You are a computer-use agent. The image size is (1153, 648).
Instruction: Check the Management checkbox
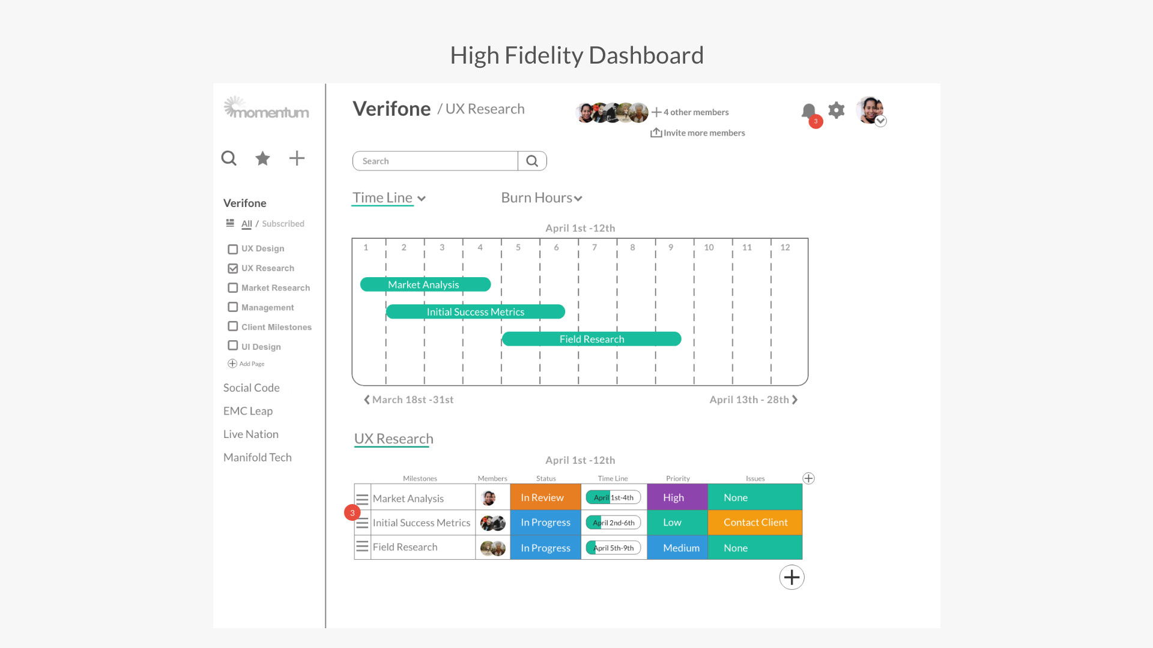[x=233, y=307]
